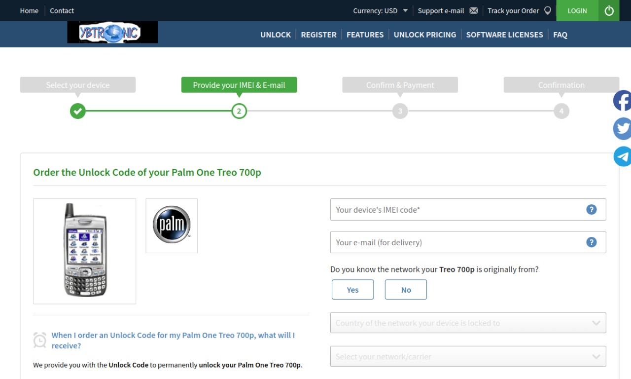Click the green LOGIN button
631x379 pixels.
point(577,10)
